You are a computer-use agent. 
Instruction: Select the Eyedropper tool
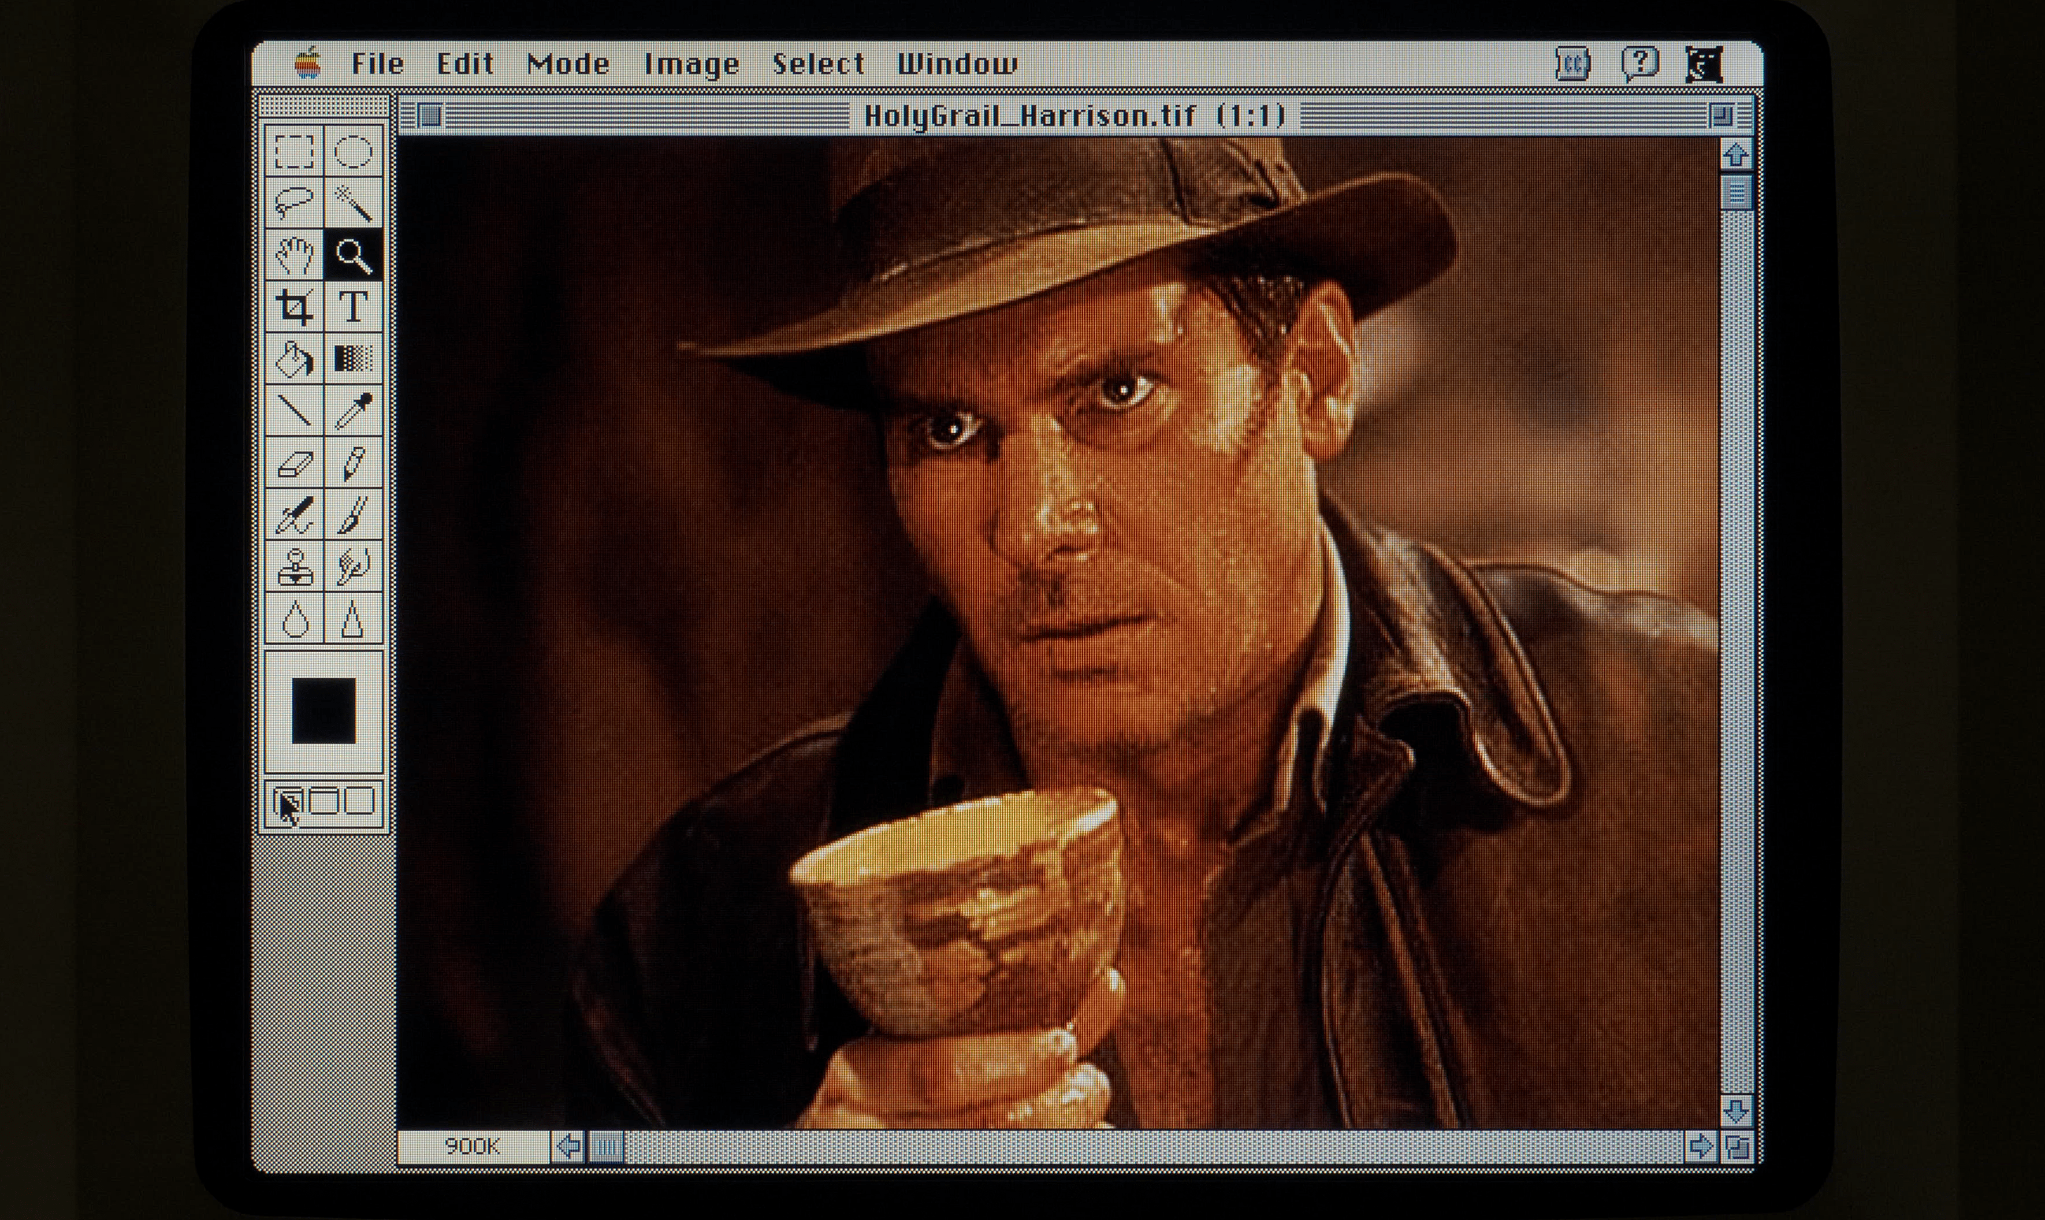pyautogui.click(x=354, y=410)
